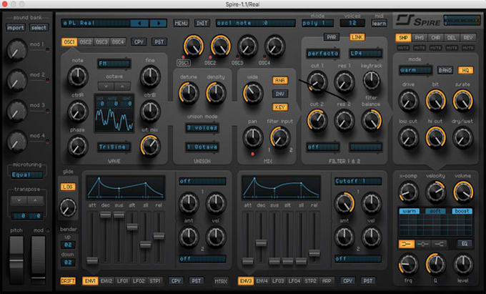The width and height of the screenshot is (486, 294).
Task: Click the wt mix knob
Action: [x=150, y=146]
